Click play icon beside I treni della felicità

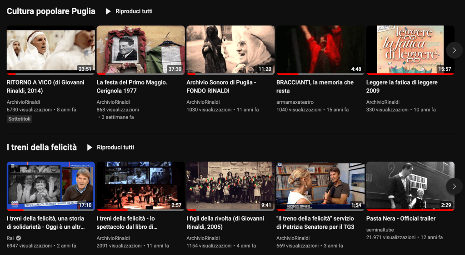90,147
